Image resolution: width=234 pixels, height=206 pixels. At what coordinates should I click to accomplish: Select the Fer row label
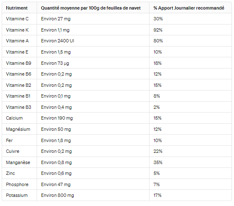[9, 140]
